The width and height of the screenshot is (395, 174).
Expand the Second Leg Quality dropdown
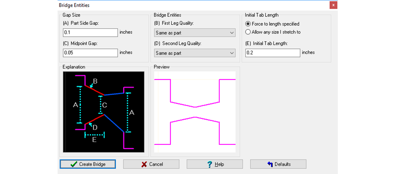195,53
